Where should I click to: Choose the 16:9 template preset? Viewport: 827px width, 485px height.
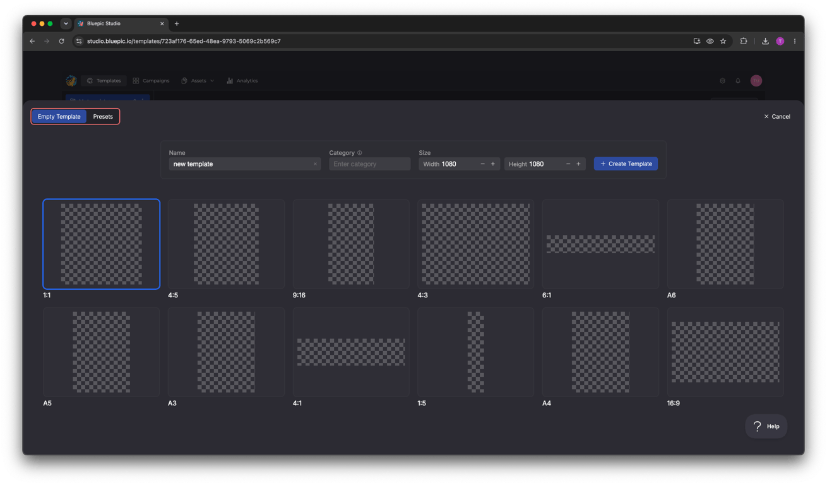(725, 352)
